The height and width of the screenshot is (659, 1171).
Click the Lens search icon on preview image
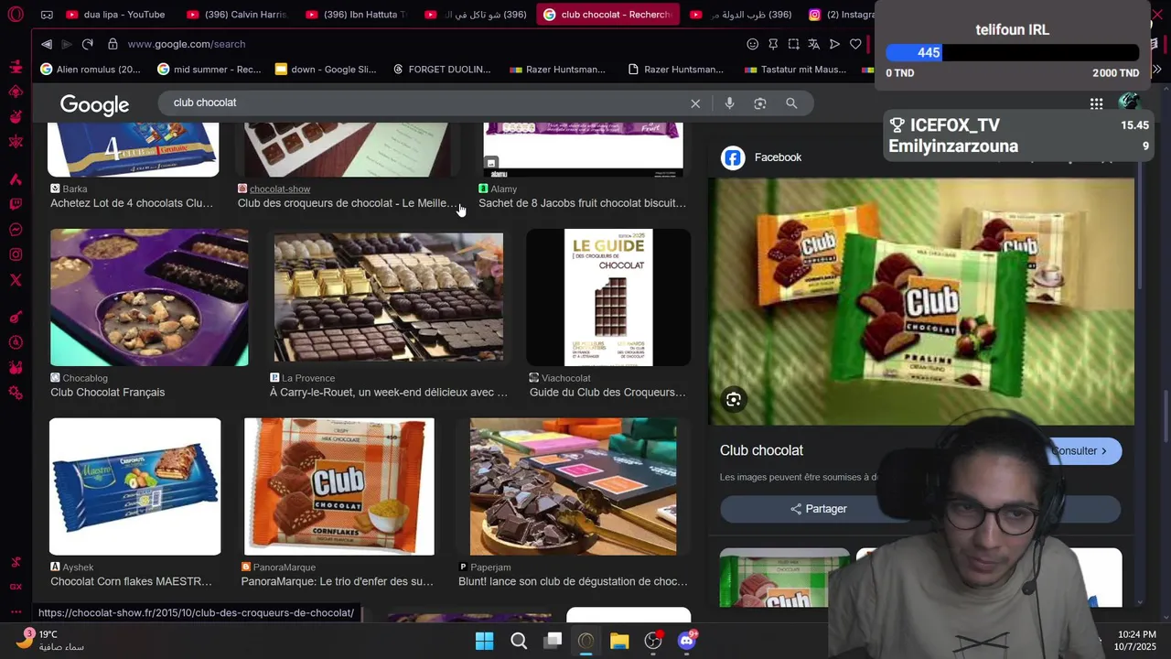[x=733, y=399]
